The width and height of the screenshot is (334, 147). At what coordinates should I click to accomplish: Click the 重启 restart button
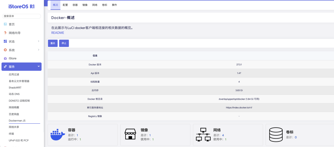(x=53, y=43)
